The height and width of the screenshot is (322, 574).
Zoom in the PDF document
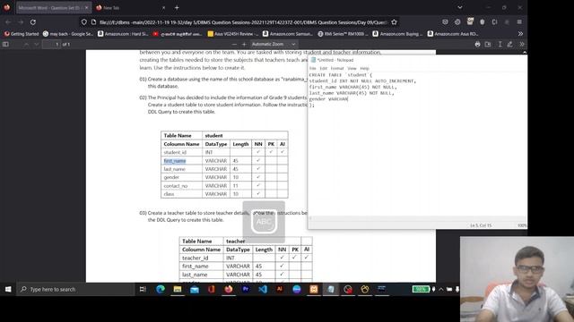(x=244, y=44)
